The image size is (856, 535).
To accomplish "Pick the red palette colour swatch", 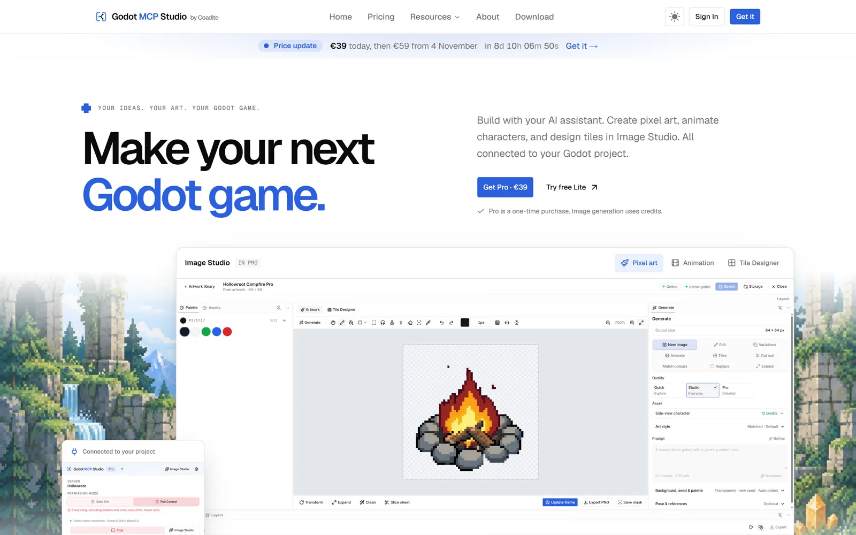I will point(227,332).
